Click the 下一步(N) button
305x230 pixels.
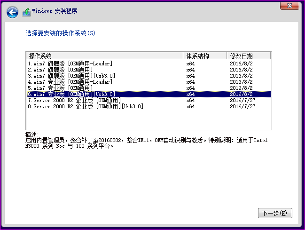pos(275,213)
